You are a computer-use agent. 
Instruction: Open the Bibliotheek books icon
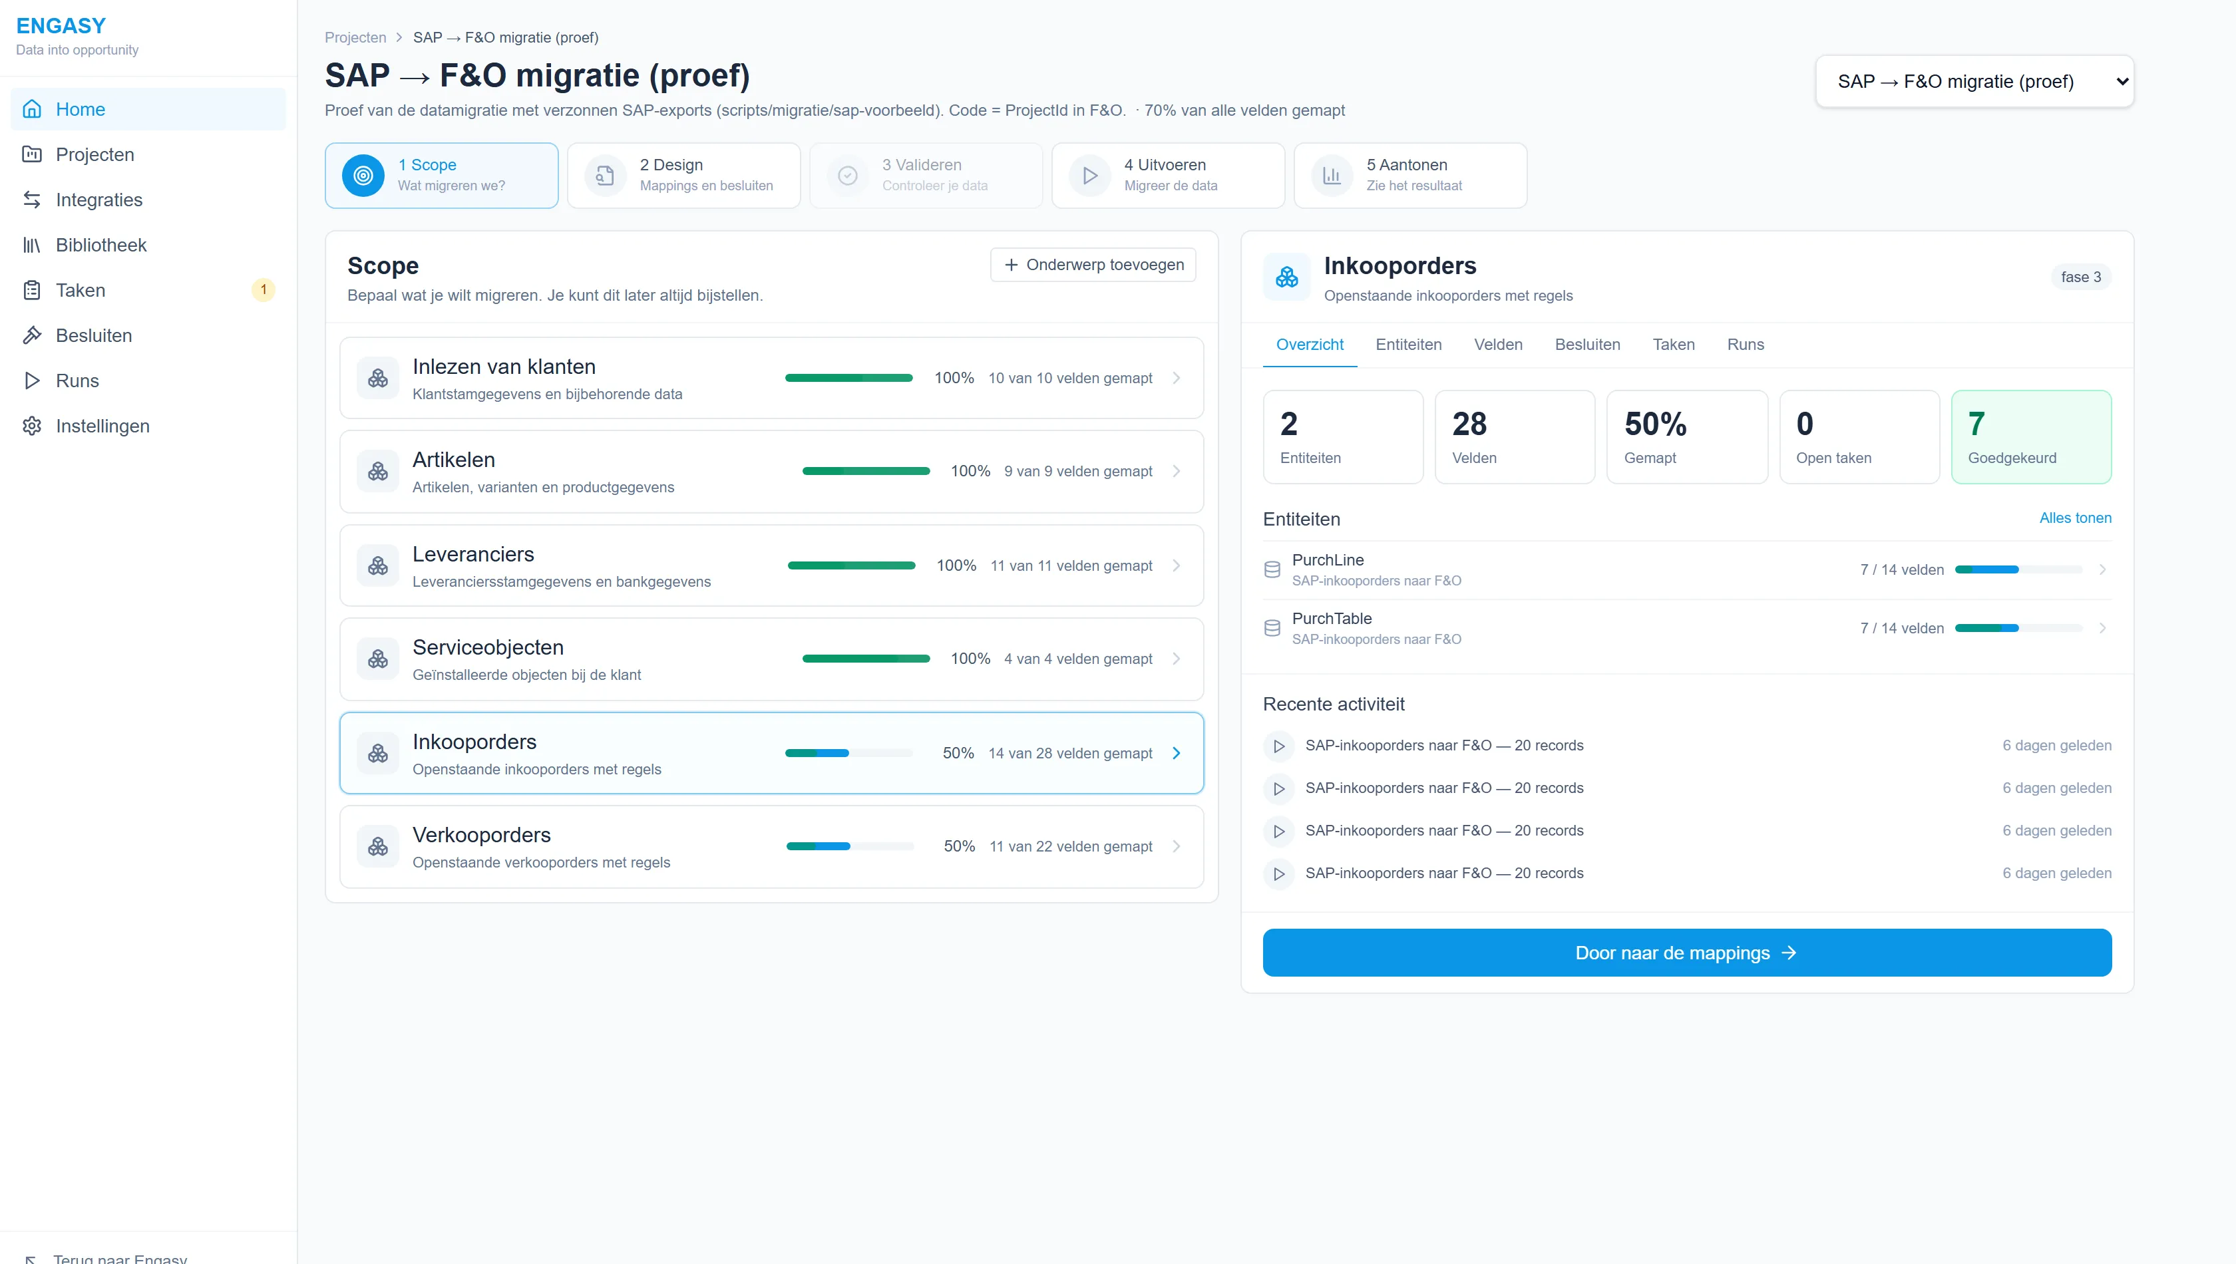tap(32, 245)
